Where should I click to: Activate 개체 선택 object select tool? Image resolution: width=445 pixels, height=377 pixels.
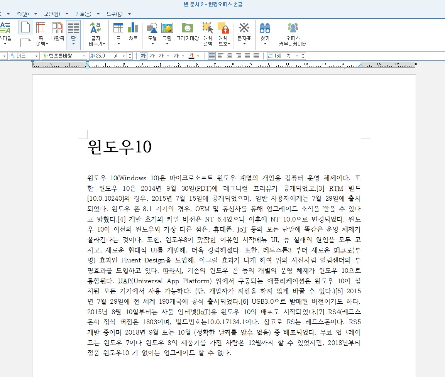[x=208, y=34]
